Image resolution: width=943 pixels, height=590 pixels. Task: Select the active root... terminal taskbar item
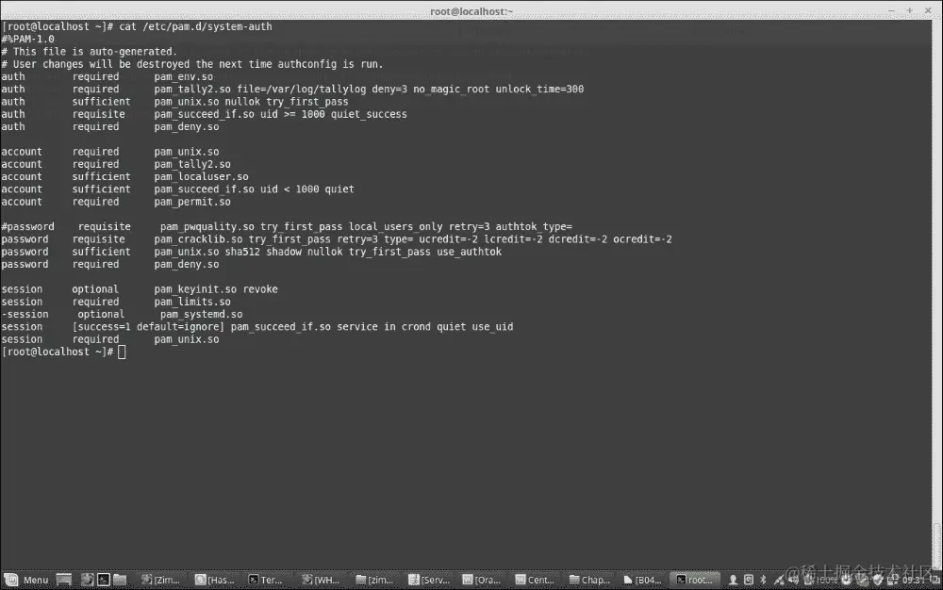pyautogui.click(x=695, y=580)
